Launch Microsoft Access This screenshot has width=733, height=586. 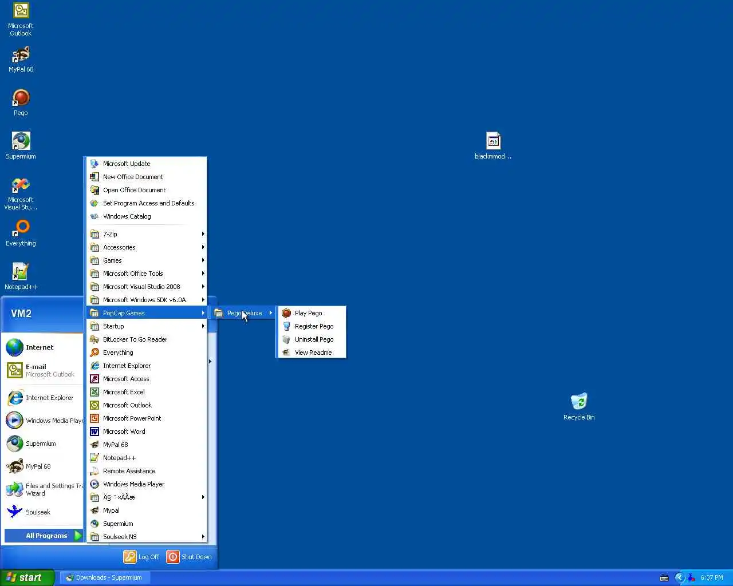pos(147,379)
